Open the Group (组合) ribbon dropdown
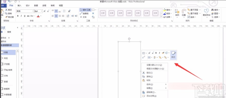The width and height of the screenshot is (226, 98). [x=192, y=17]
